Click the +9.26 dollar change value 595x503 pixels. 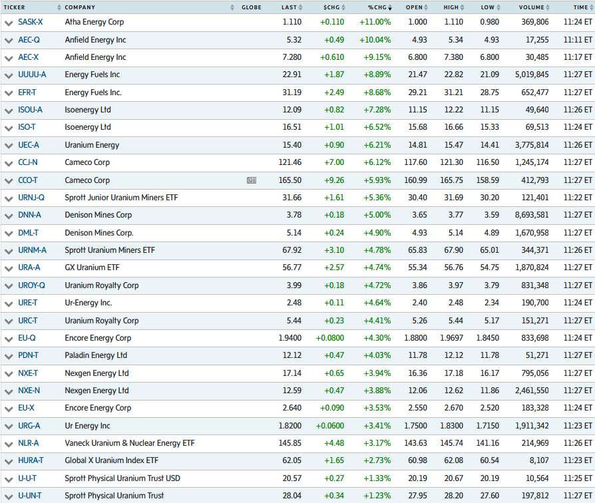[334, 180]
